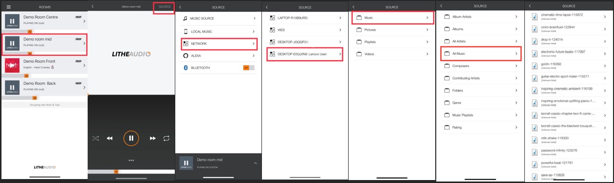The image size is (614, 183).
Task: Click the Bluetooth icon
Action: click(185, 68)
